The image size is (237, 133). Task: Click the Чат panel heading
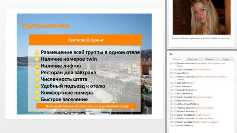tap(171, 54)
